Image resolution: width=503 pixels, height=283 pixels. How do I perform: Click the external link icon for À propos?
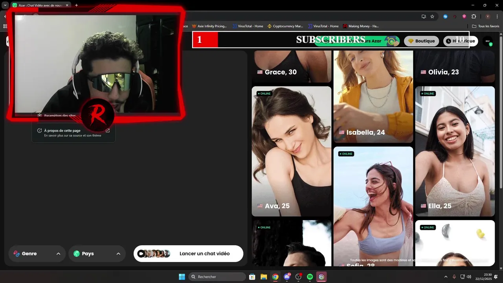click(108, 130)
